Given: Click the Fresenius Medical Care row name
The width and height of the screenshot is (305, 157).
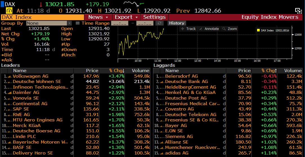Looking at the screenshot, I should tap(193, 104).
